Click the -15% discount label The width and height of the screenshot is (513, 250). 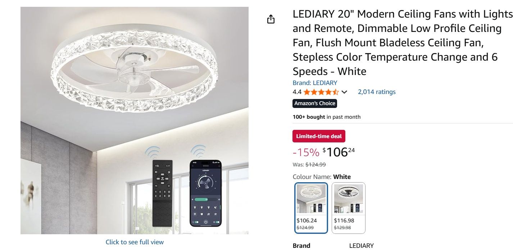[x=306, y=152]
